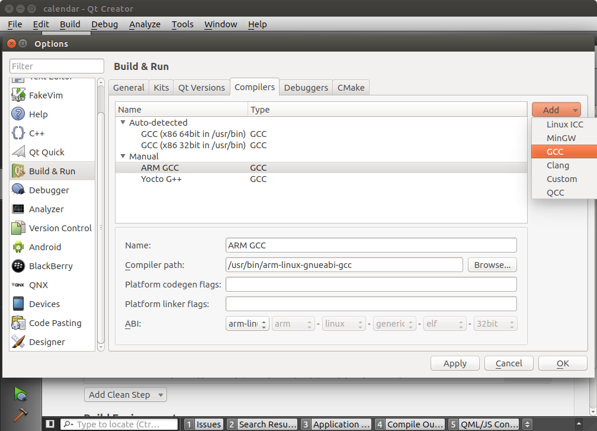Viewport: 597px width, 431px height.
Task: Click the Cancel button
Action: click(509, 363)
